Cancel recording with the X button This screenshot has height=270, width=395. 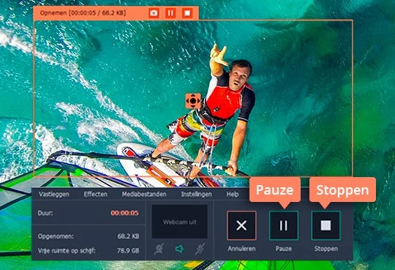(x=241, y=225)
